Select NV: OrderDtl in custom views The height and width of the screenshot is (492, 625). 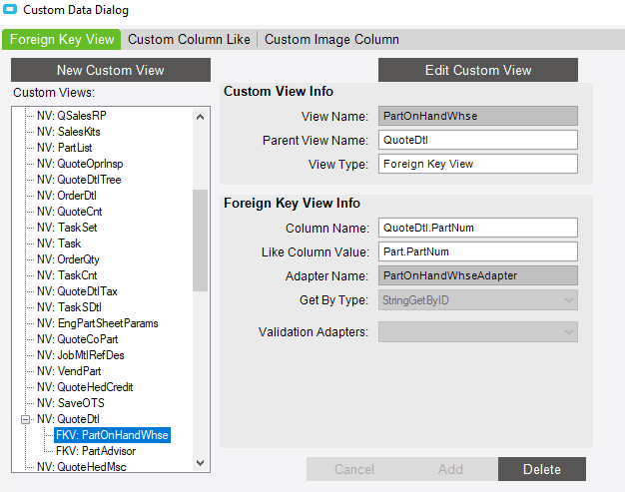pos(67,196)
